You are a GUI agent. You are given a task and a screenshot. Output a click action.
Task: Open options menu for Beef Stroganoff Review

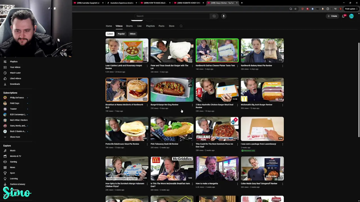[282, 184]
